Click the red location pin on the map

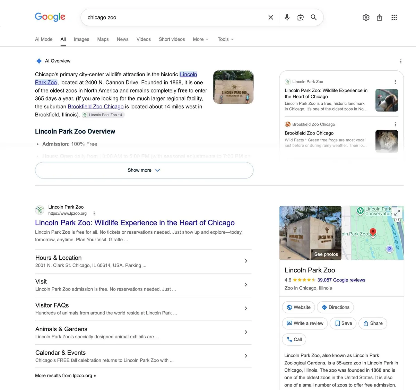tap(373, 232)
